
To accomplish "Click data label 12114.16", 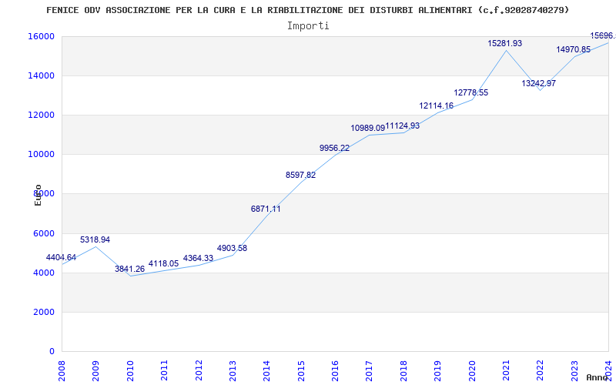I will [x=437, y=105].
